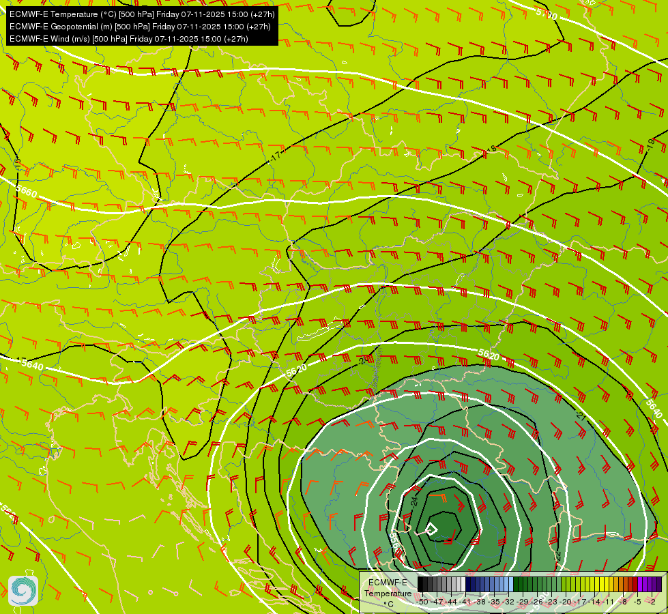This screenshot has height=614, width=668.
Task: Click the spiral weather logo icon
Action: [x=23, y=591]
